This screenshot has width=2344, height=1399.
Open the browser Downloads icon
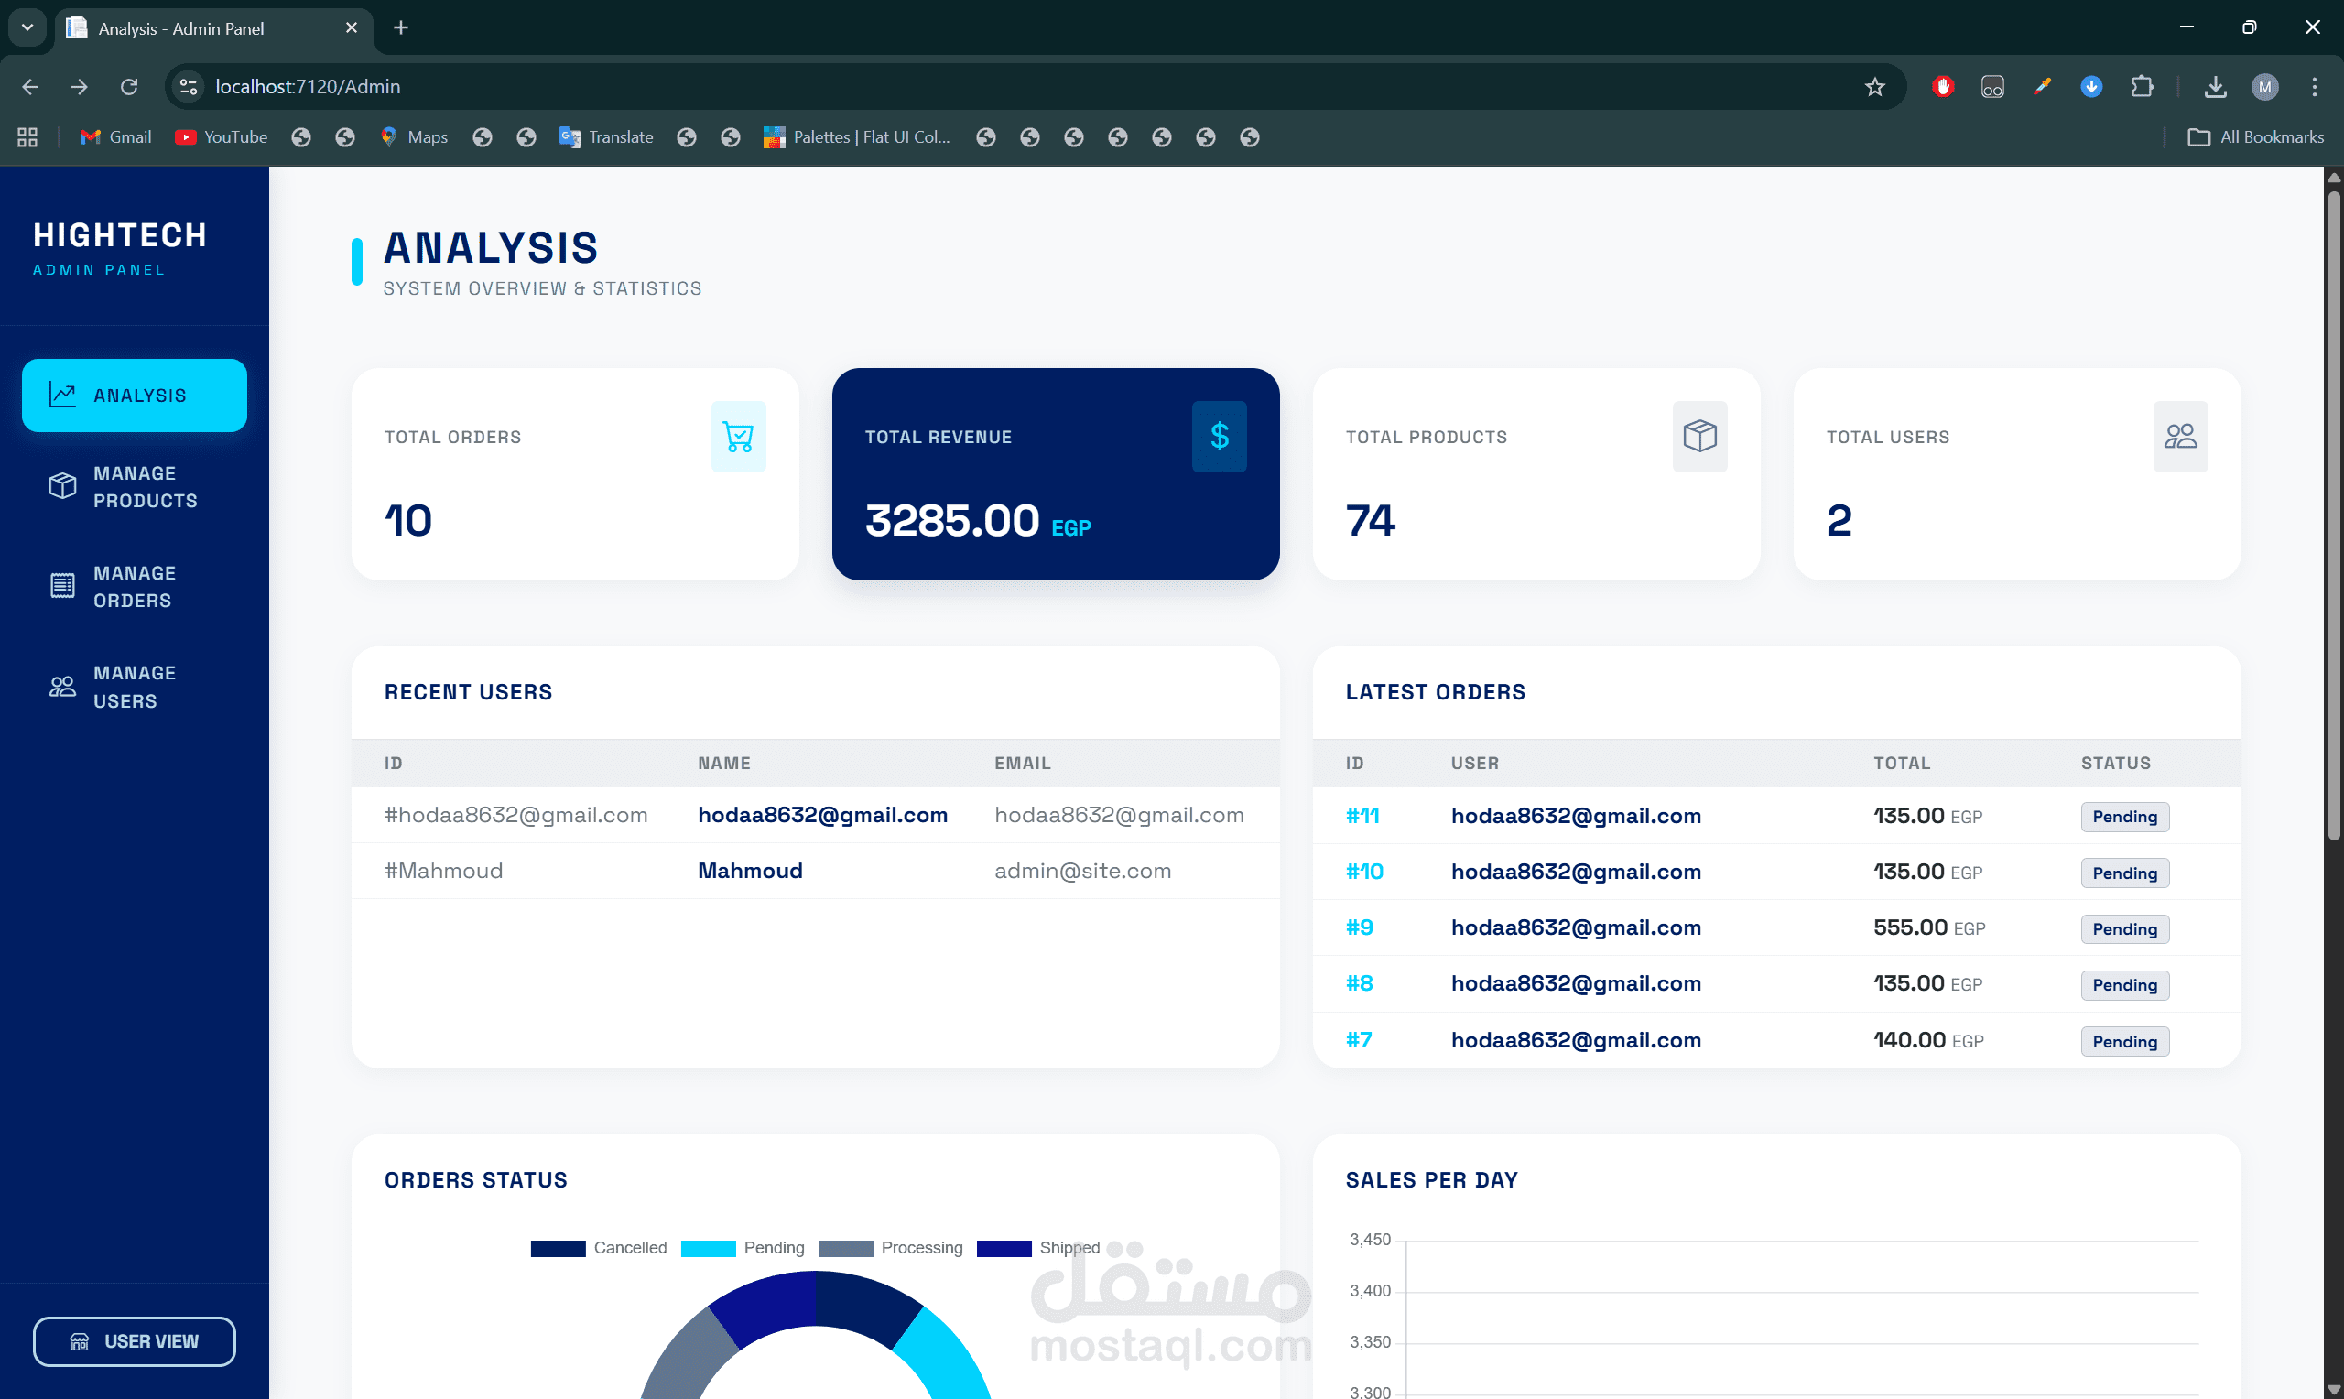point(2216,87)
